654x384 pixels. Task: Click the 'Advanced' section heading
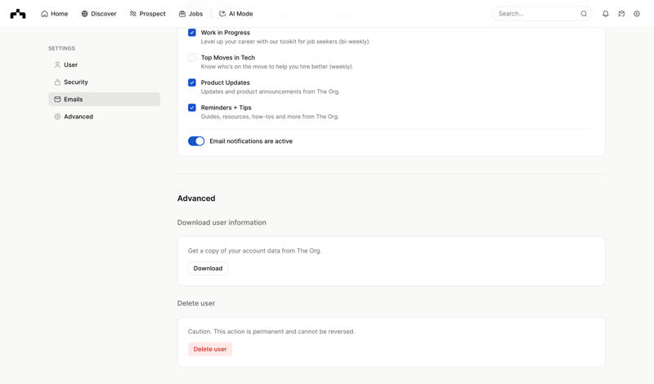(196, 199)
